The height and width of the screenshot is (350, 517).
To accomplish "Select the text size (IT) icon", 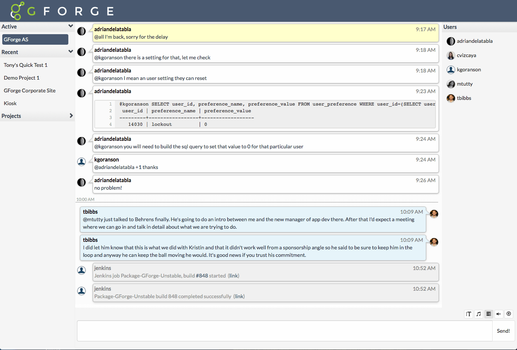I will [469, 314].
